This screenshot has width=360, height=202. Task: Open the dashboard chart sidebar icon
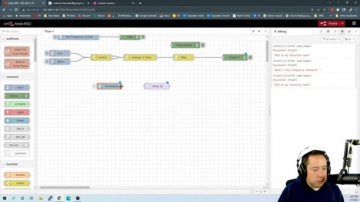tap(349, 31)
